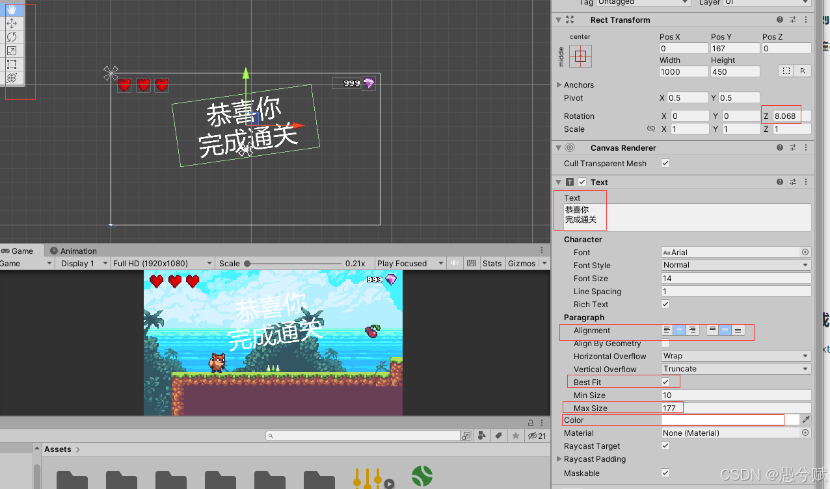Open Rect Transform three-dot context menu

click(x=806, y=20)
